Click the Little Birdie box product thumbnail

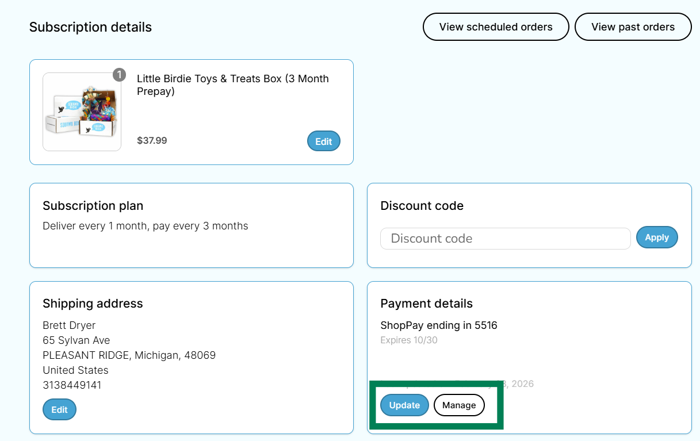coord(82,112)
